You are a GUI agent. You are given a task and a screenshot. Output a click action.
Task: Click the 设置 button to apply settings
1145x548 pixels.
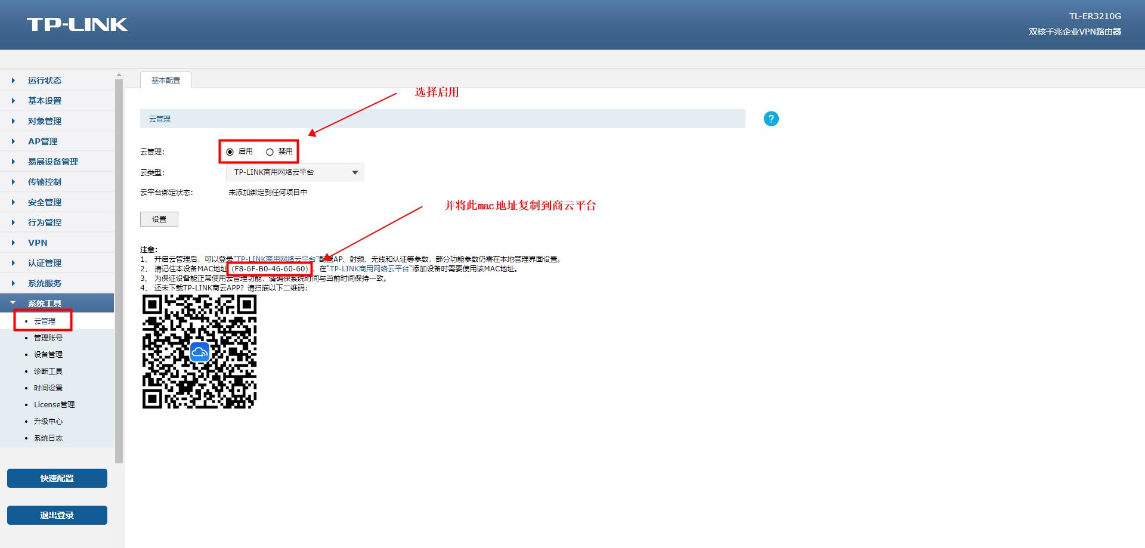coord(159,219)
